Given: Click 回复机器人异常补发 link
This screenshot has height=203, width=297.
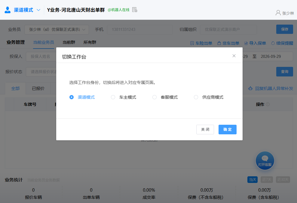Looking at the screenshot, I should [x=274, y=88].
